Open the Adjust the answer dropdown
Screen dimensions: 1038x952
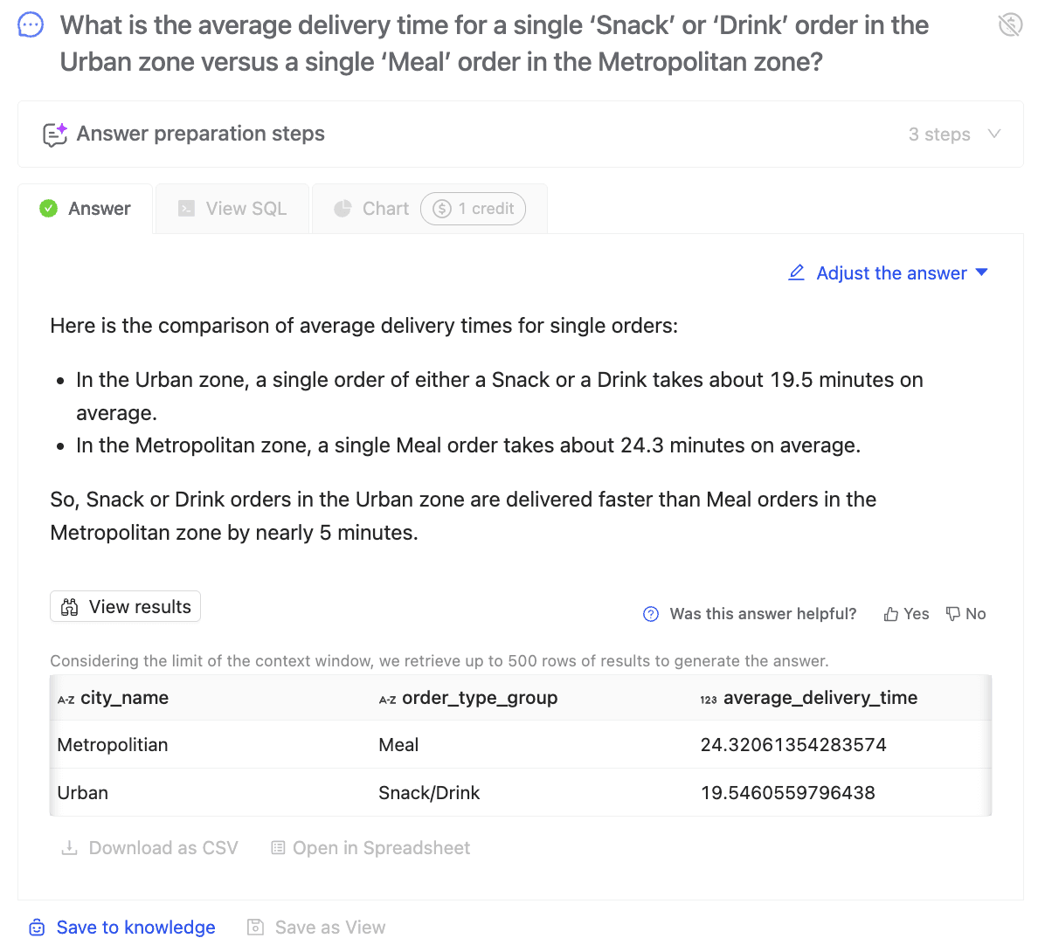pos(888,273)
